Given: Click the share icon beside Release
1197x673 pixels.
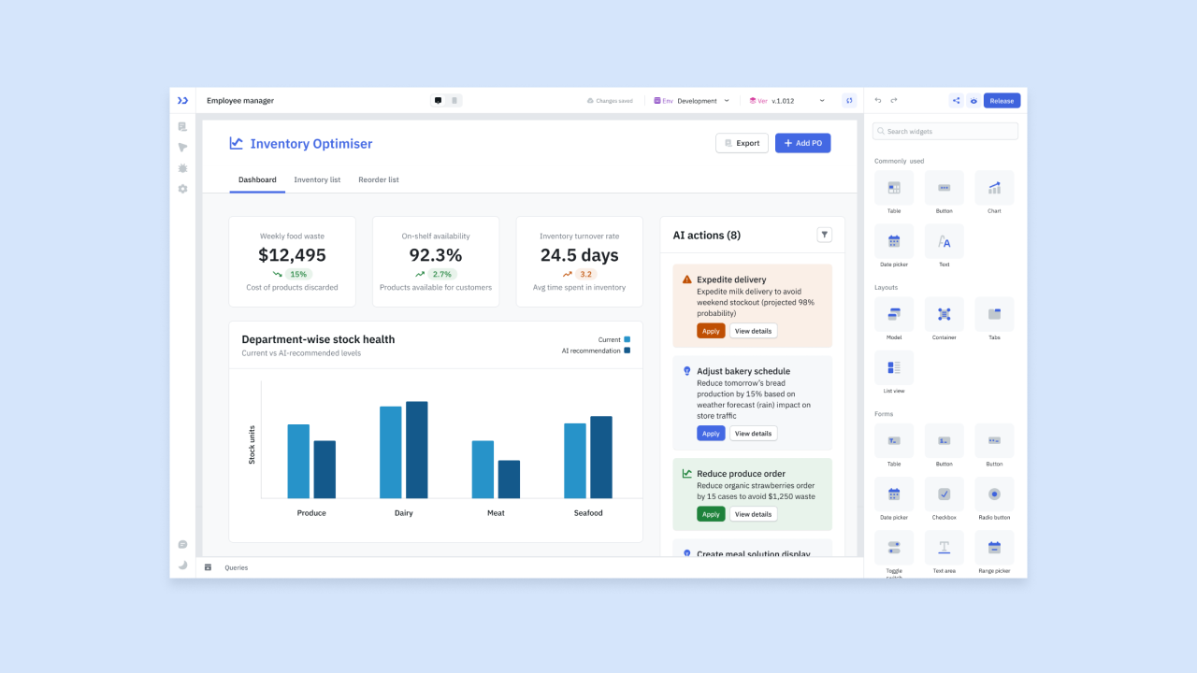Looking at the screenshot, I should pyautogui.click(x=956, y=100).
